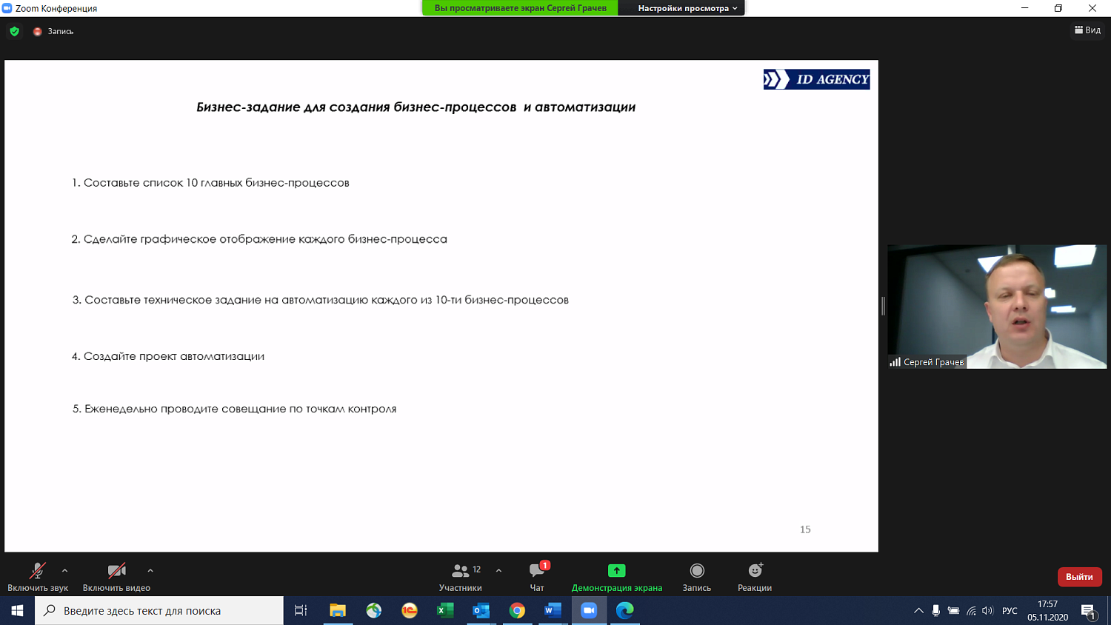The height and width of the screenshot is (625, 1111).
Task: Open File Explorer from taskbar
Action: (338, 610)
